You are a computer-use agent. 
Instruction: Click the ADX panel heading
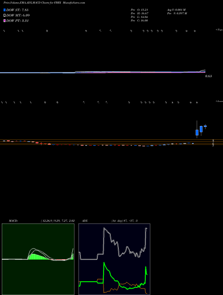[x=84, y=221]
